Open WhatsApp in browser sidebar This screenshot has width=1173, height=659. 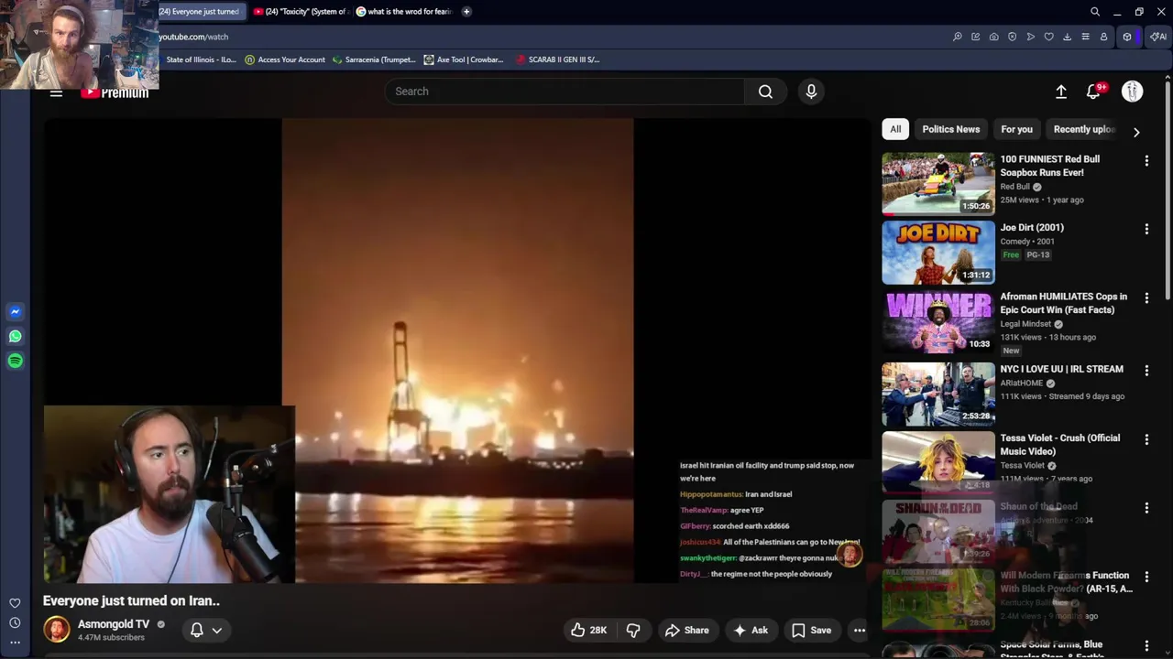[x=15, y=336]
